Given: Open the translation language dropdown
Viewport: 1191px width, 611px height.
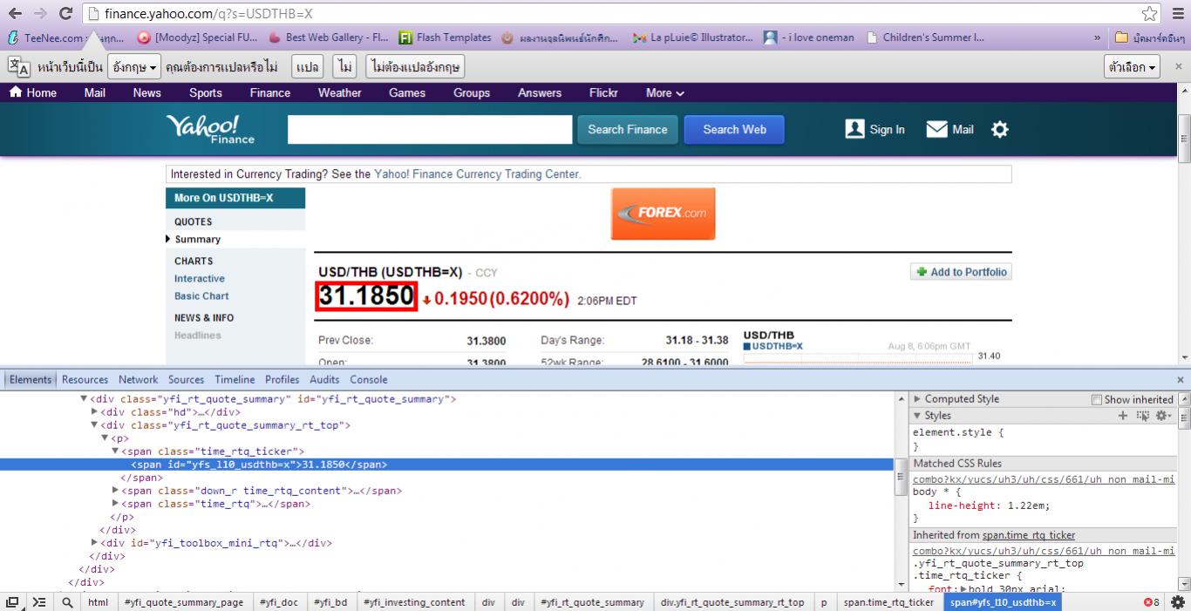Looking at the screenshot, I should point(135,67).
